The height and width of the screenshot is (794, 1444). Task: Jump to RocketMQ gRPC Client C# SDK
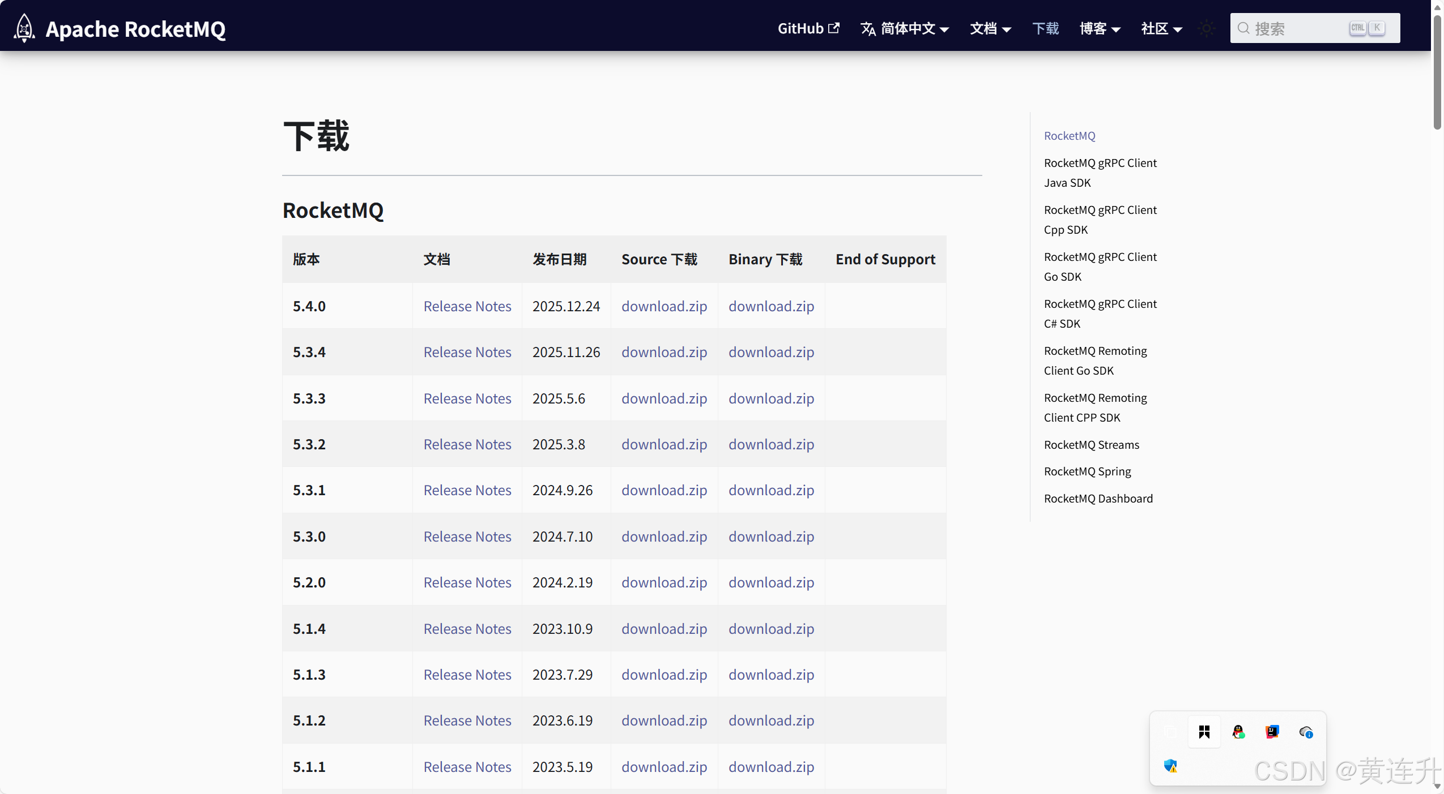coord(1100,314)
